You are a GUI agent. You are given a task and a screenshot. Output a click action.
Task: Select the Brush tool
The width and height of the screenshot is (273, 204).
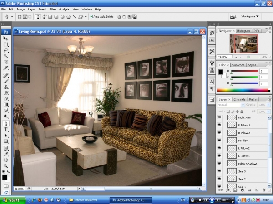[x=6, y=81]
